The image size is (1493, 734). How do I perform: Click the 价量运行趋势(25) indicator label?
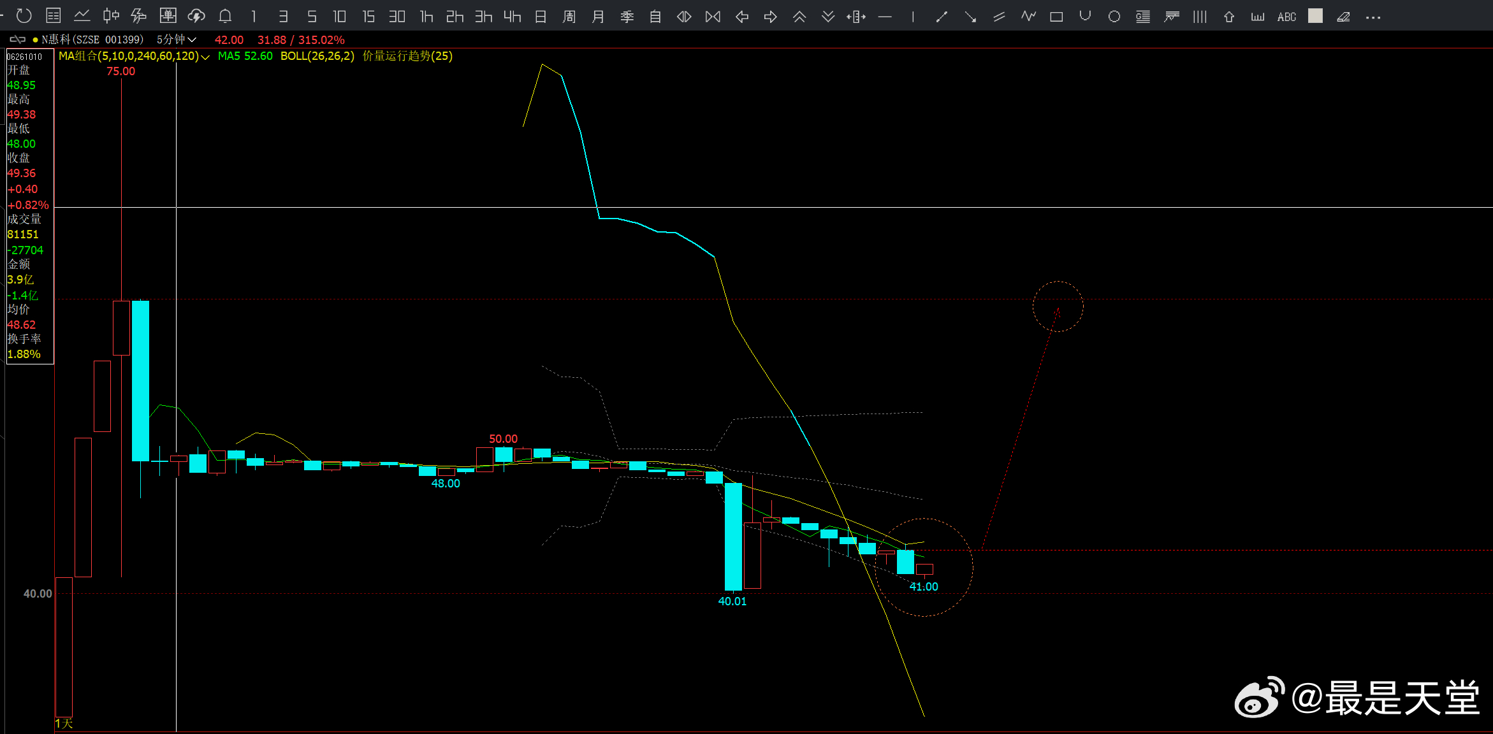point(407,56)
